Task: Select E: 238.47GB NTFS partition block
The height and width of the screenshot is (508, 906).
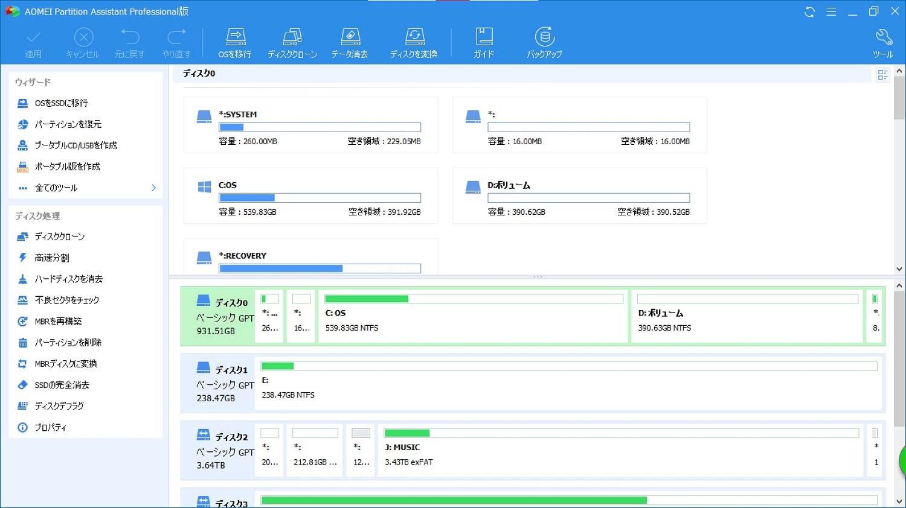Action: pyautogui.click(x=568, y=383)
